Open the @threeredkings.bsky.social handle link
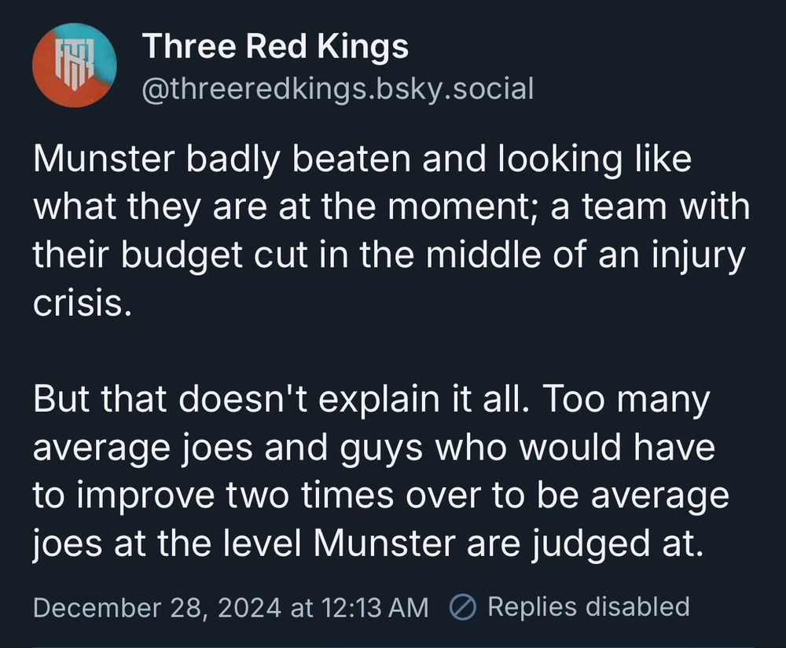Image resolution: width=786 pixels, height=648 pixels. [x=338, y=89]
